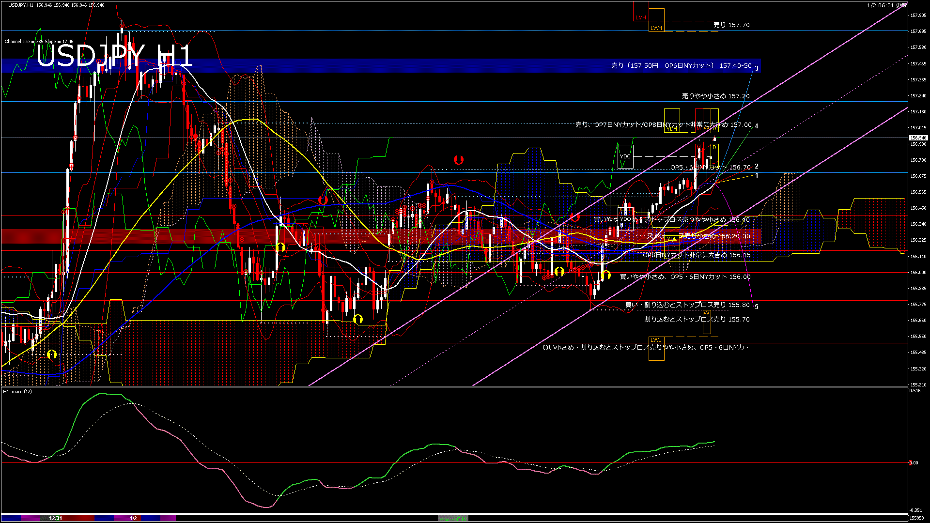
Task: Select the white YDC marker box
Action: [625, 156]
